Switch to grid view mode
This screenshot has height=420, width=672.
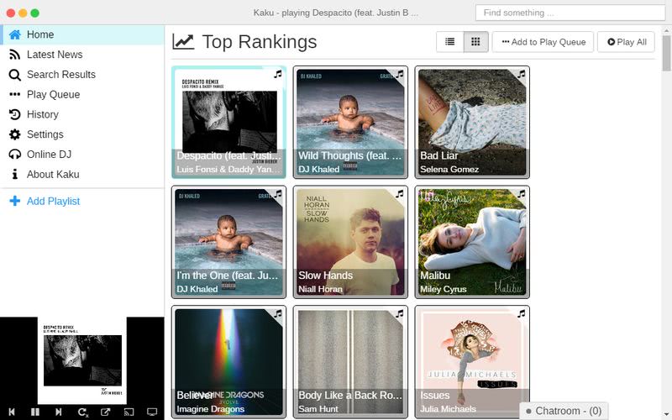tap(475, 42)
